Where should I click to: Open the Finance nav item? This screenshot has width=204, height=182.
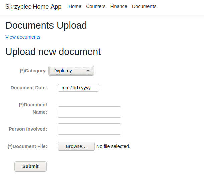[x=119, y=6]
